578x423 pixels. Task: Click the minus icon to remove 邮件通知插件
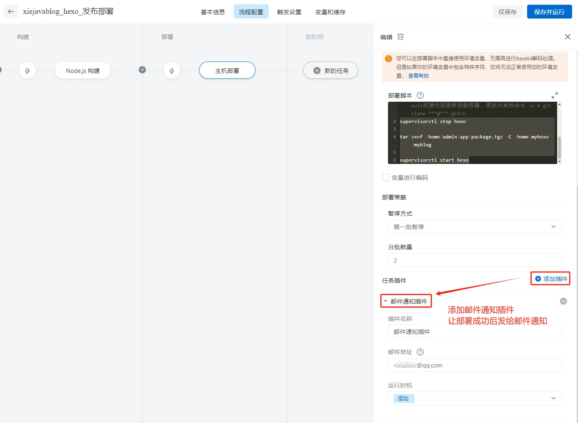click(x=563, y=301)
